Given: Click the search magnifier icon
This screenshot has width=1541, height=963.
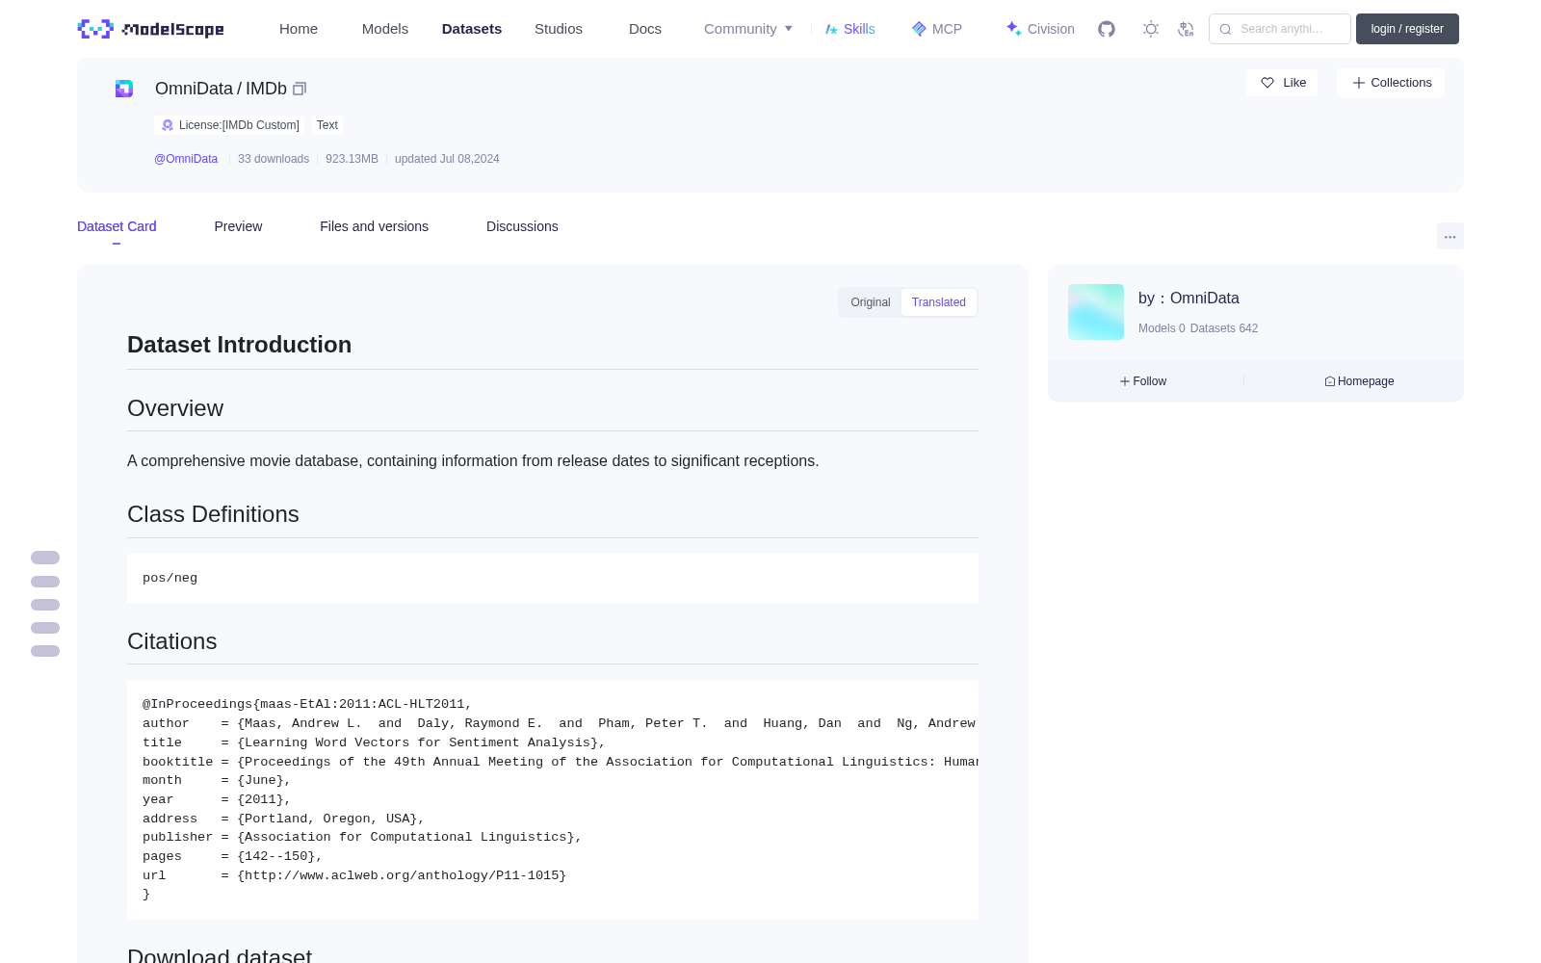Looking at the screenshot, I should click(1225, 29).
